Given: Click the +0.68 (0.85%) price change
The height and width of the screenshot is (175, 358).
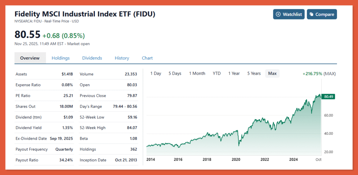Looking at the screenshot, I should click(64, 36).
